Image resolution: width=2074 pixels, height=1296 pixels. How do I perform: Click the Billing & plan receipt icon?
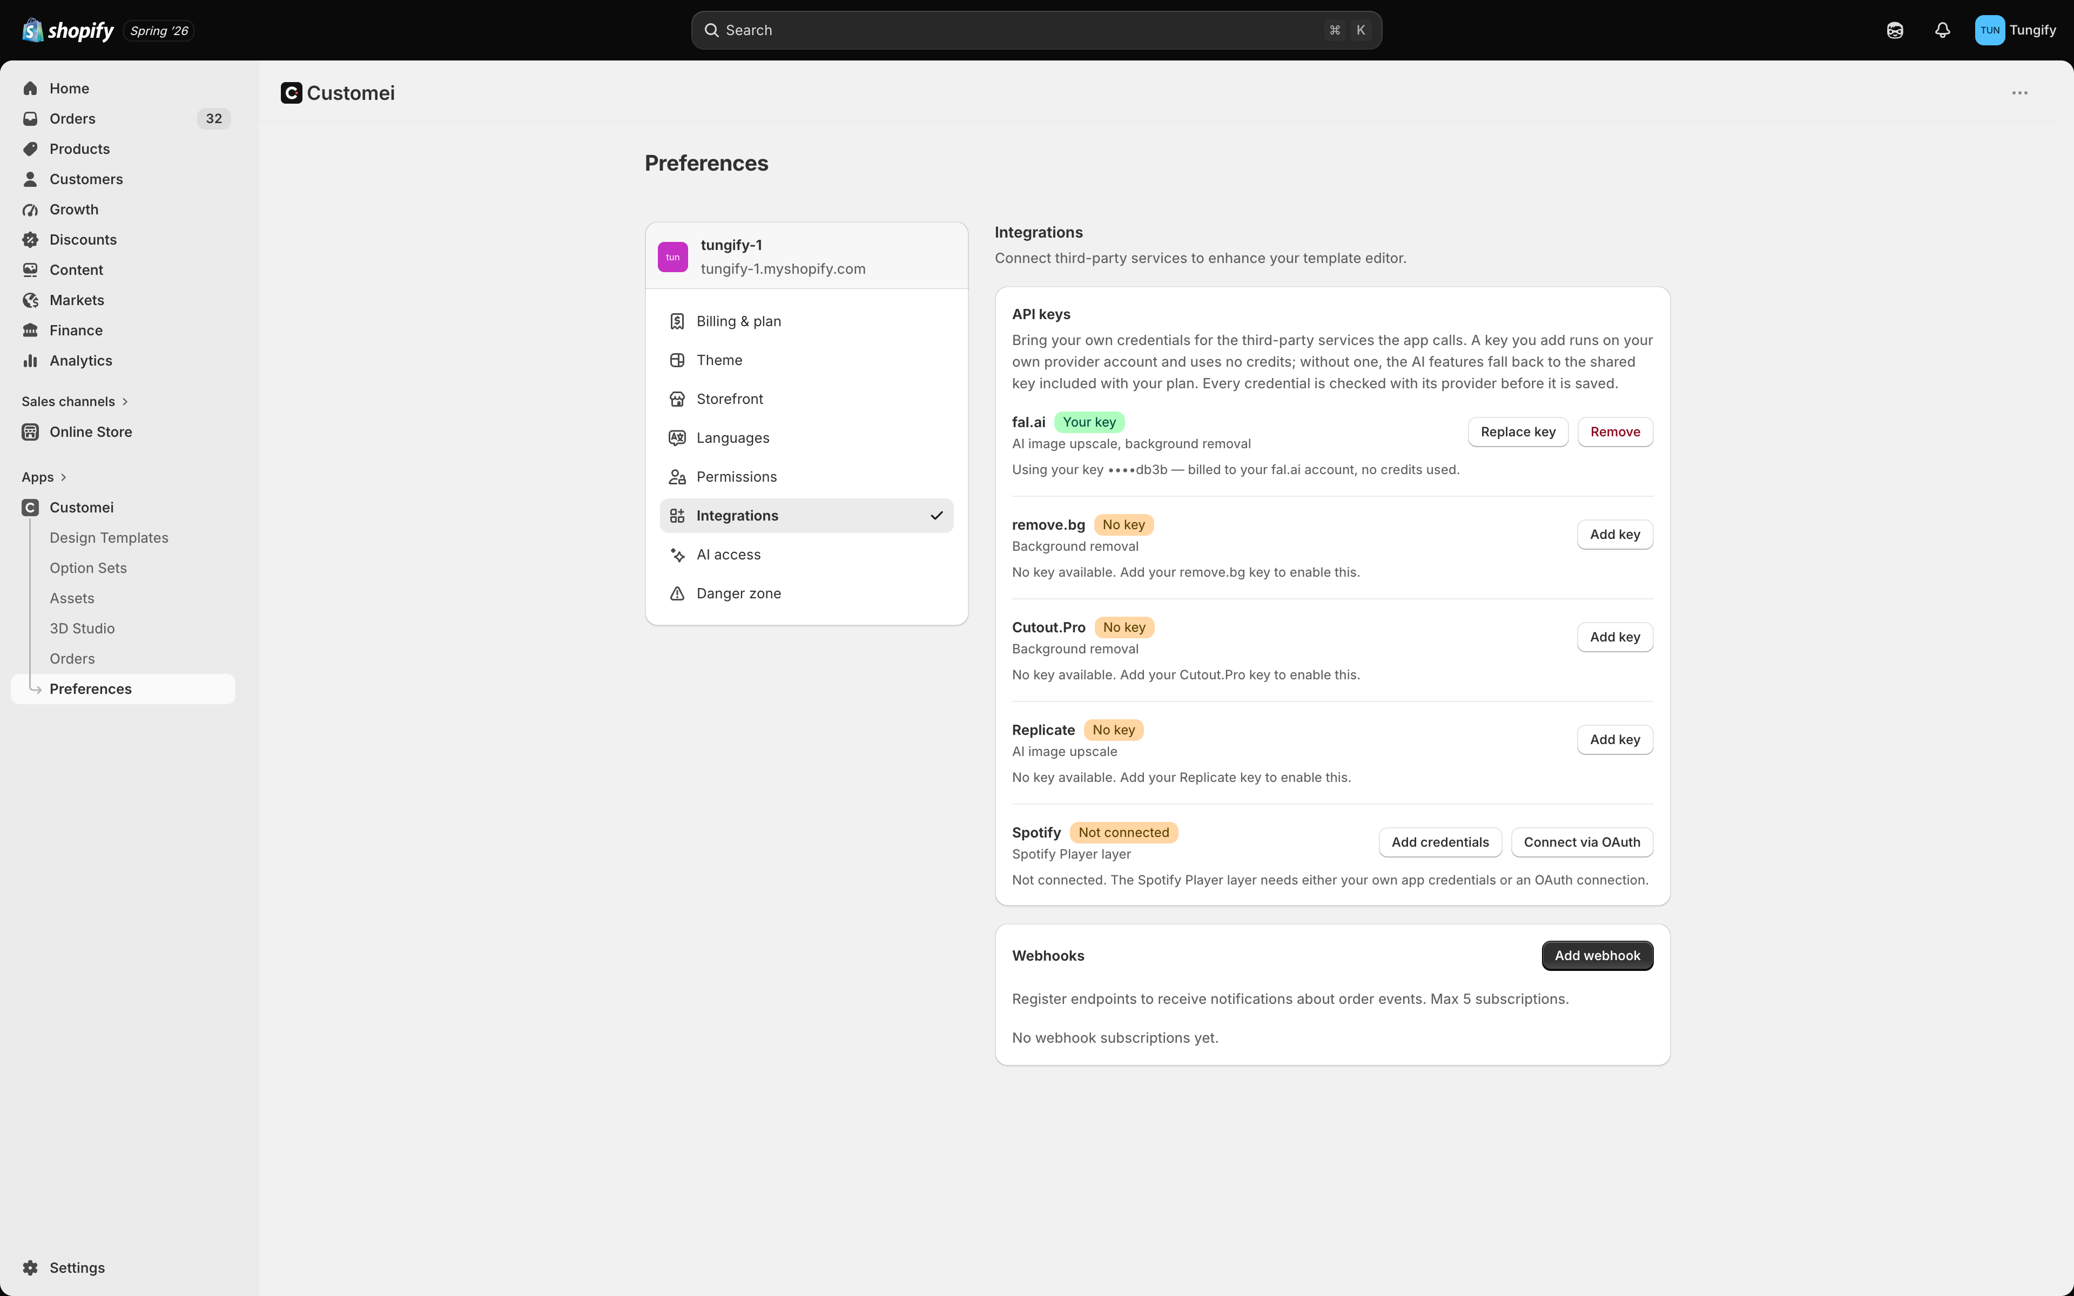coord(677,321)
